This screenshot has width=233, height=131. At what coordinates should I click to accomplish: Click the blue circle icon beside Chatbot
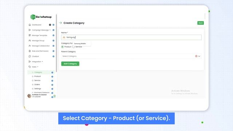(x=54, y=56)
